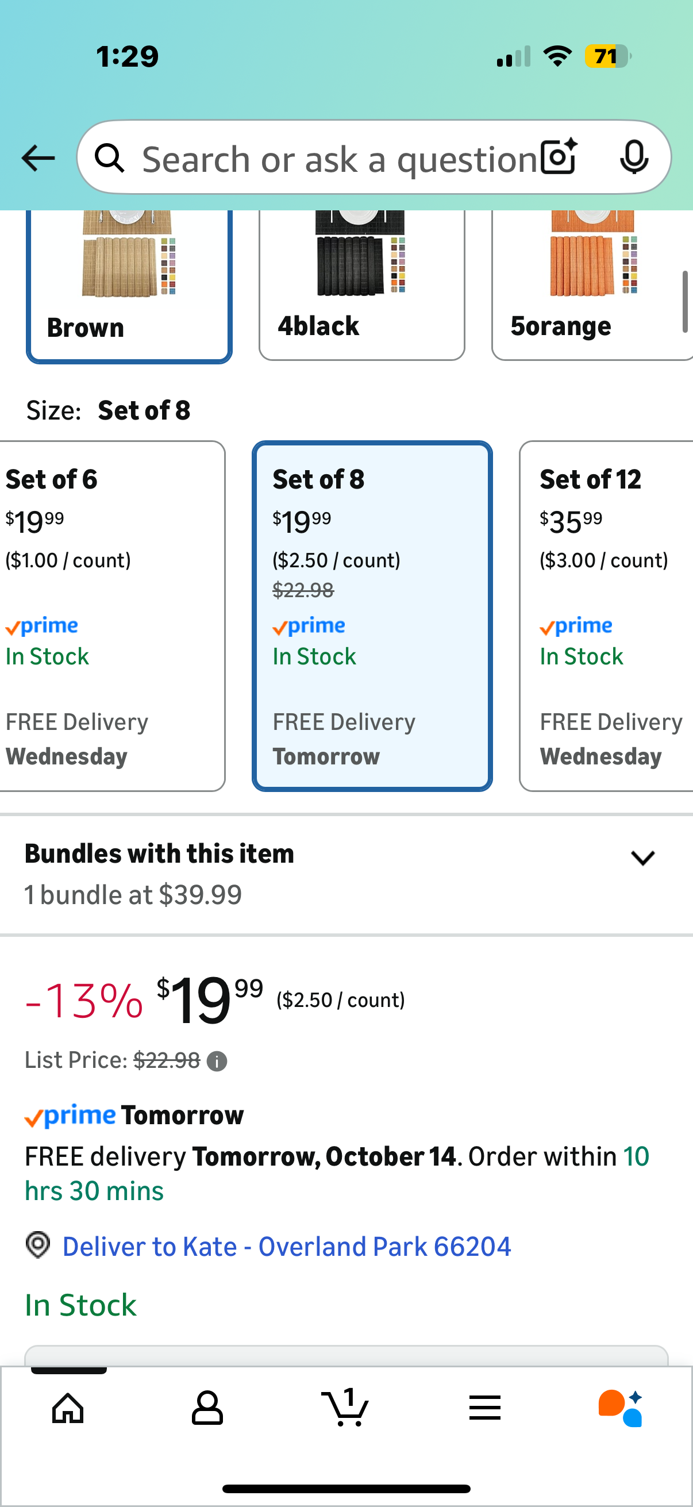The image size is (693, 1507).
Task: Tap the microphone voice search icon
Action: (x=634, y=157)
